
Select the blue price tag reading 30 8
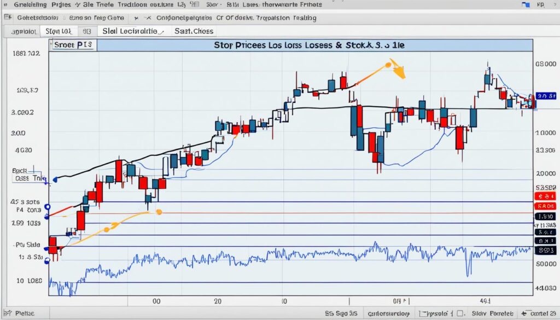click(x=546, y=96)
